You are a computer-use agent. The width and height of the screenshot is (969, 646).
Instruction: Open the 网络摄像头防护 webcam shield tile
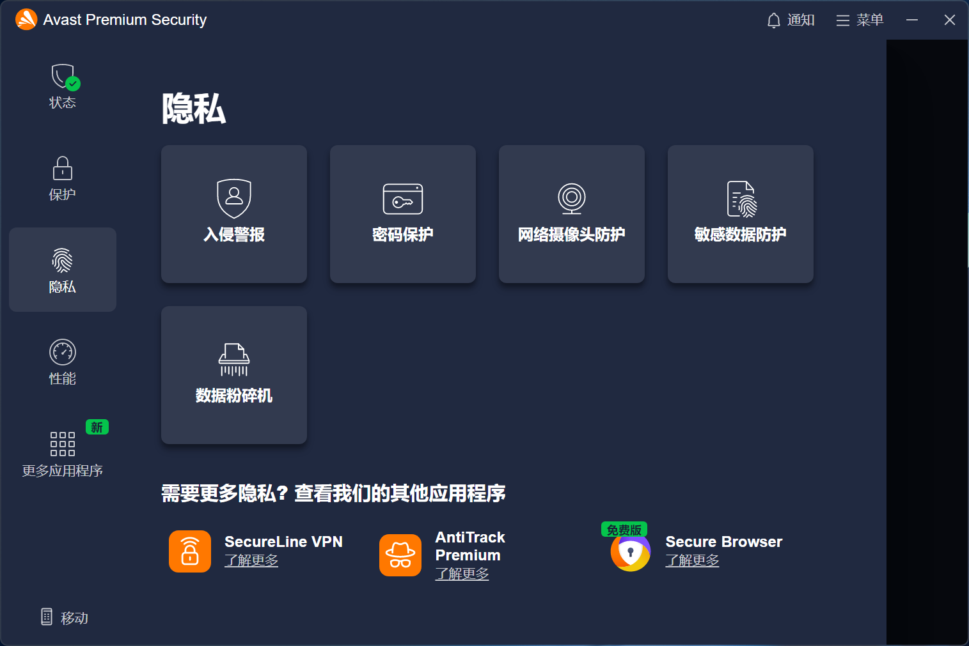coord(572,214)
